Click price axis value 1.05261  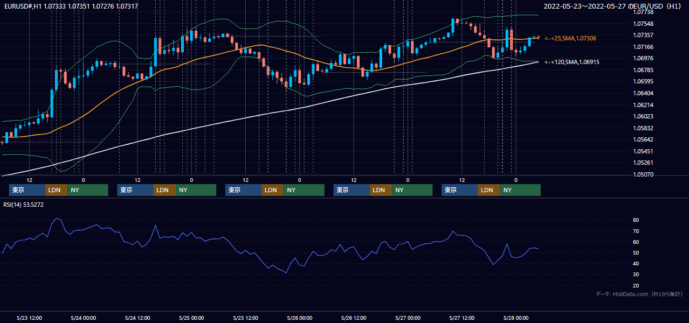(x=643, y=163)
